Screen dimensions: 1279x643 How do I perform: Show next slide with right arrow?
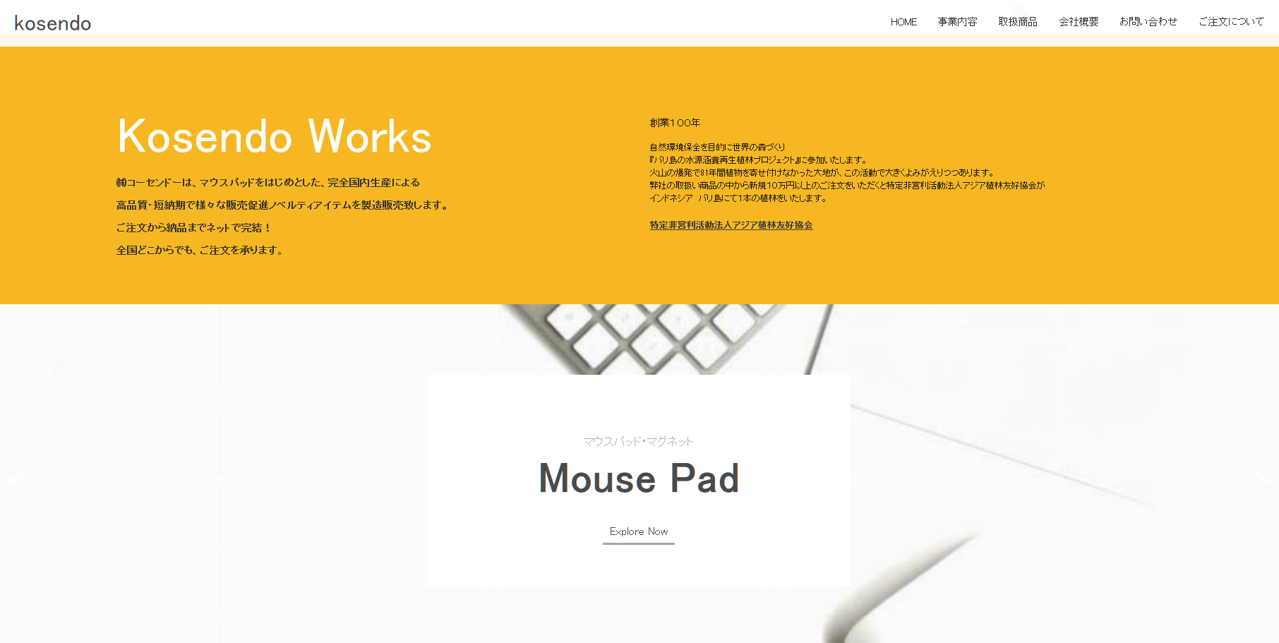(x=1260, y=481)
